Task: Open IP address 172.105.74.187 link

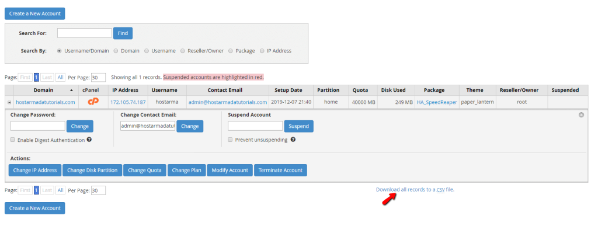Action: [x=128, y=102]
